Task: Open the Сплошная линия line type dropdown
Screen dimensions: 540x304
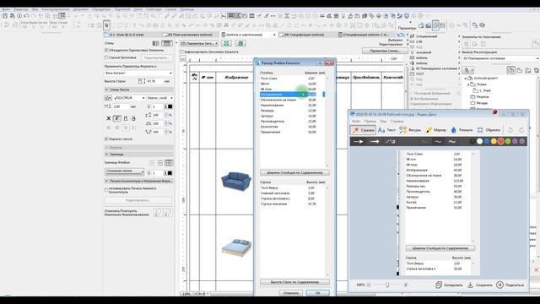Action: [x=124, y=171]
